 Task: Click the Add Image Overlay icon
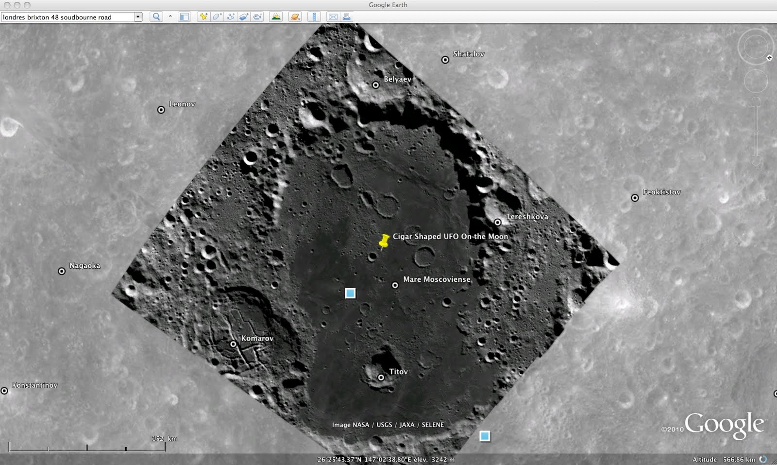[244, 17]
